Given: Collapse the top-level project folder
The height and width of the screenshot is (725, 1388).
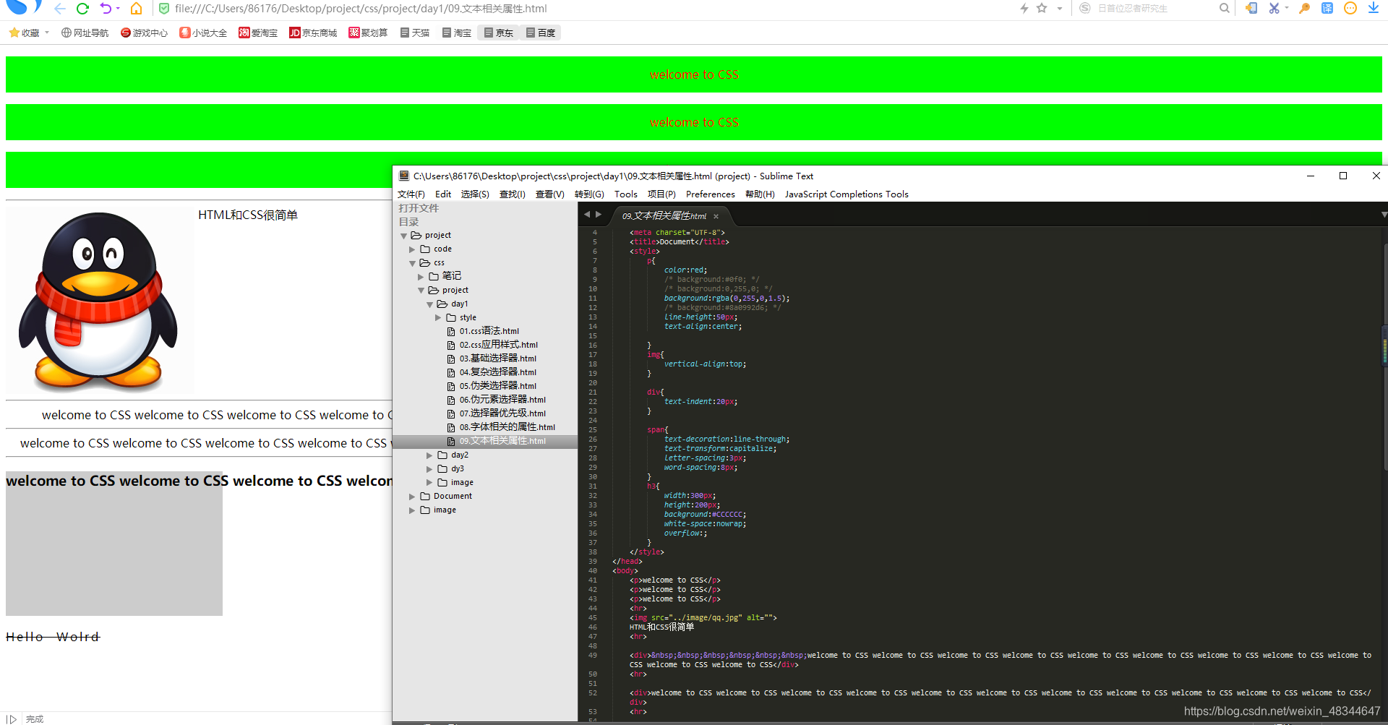Looking at the screenshot, I should [404, 236].
